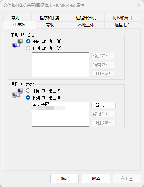Click the 确定 button
144x187 pixels.
click(x=65, y=178)
